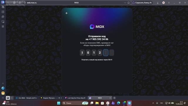Switch the РУС input language

click(x=162, y=103)
